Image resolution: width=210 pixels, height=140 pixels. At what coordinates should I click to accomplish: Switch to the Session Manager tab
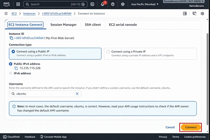[x=63, y=25]
